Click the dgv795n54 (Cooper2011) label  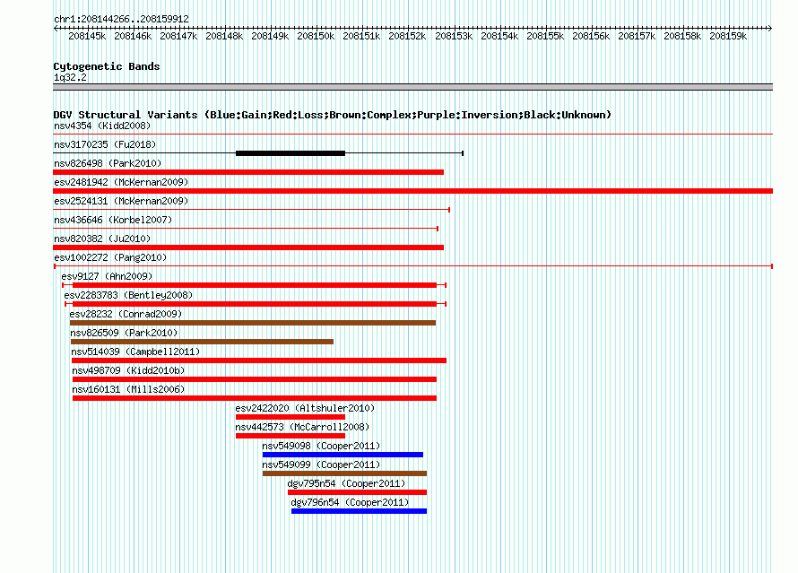coord(346,483)
